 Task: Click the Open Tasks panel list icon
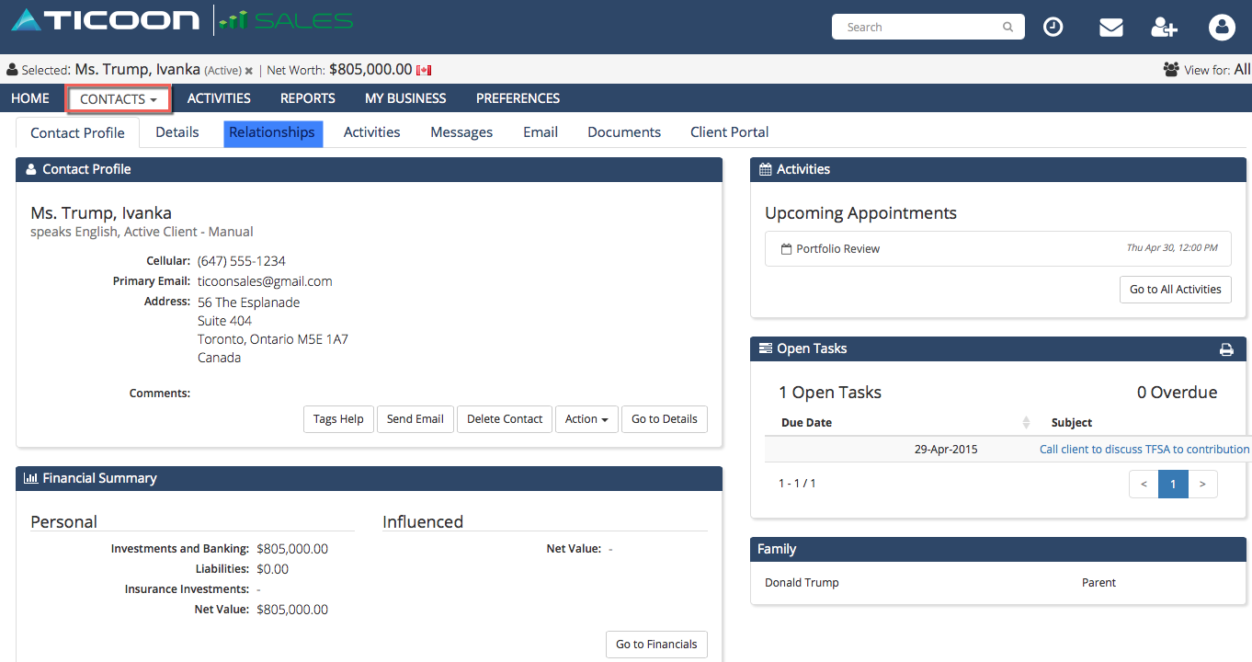click(x=766, y=348)
